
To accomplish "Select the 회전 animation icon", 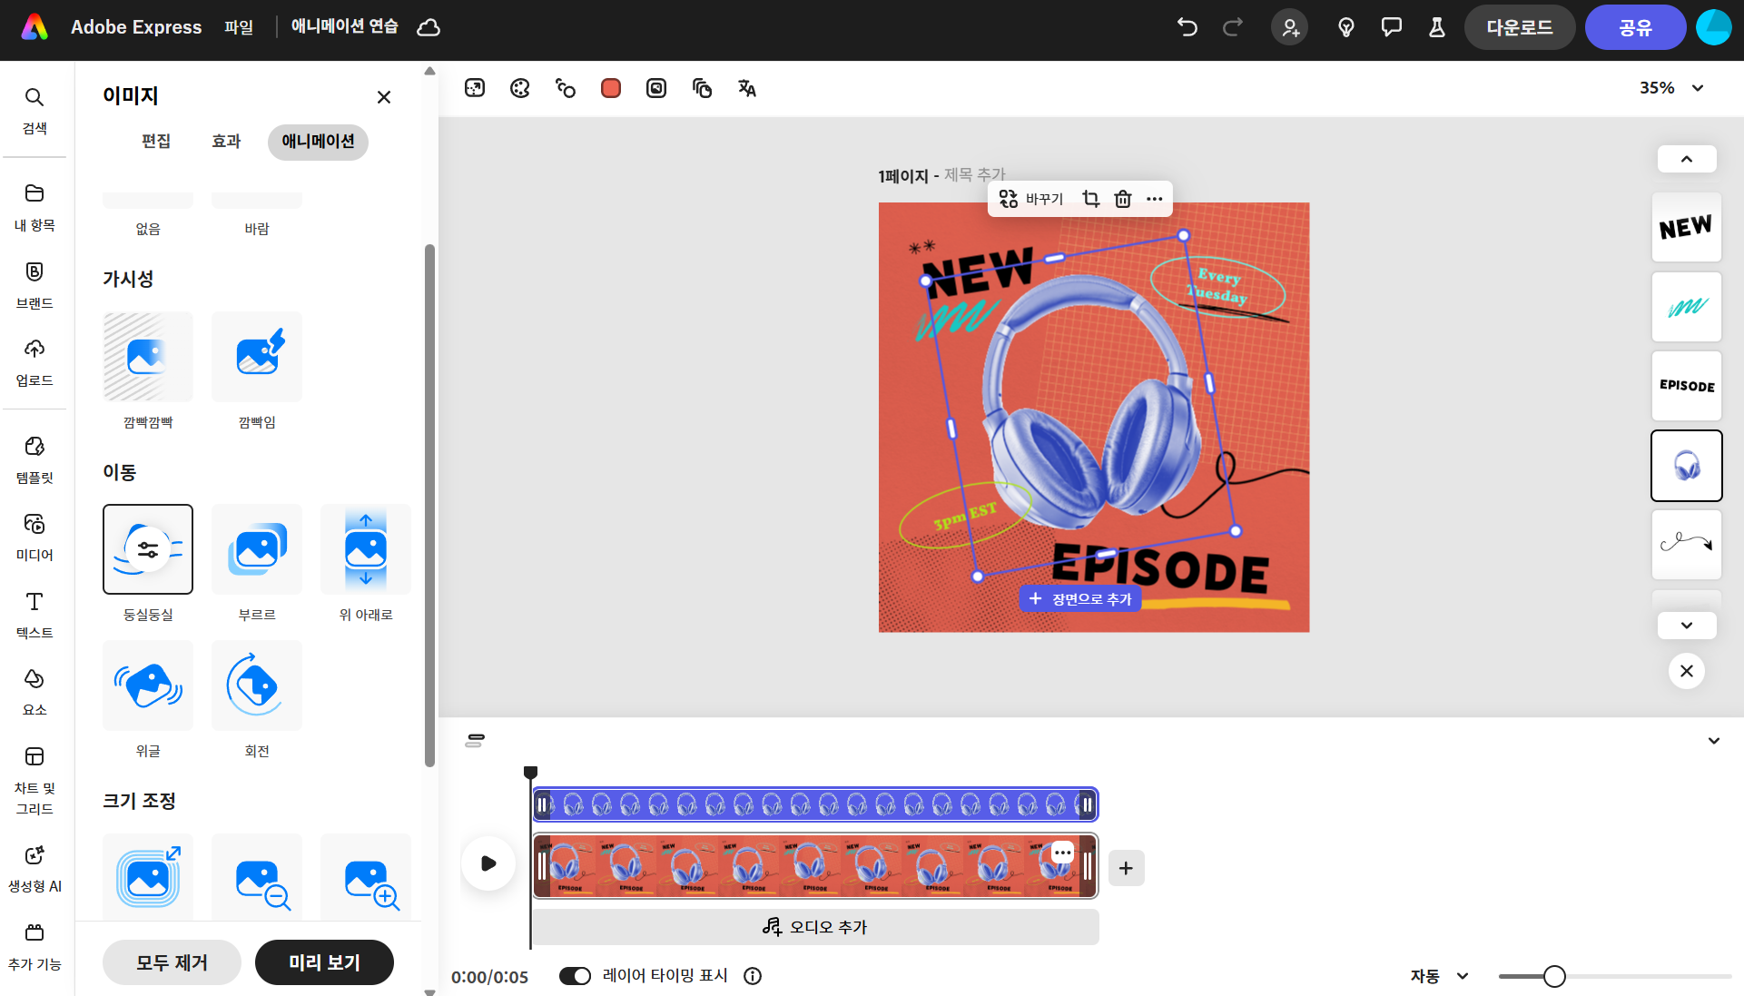I will tap(257, 685).
